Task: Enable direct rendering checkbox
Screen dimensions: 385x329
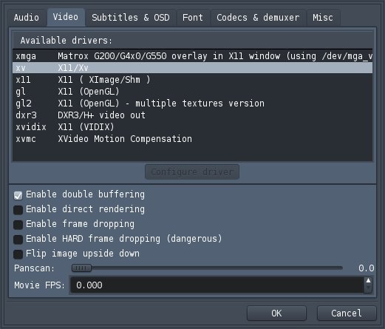Action: (x=18, y=210)
